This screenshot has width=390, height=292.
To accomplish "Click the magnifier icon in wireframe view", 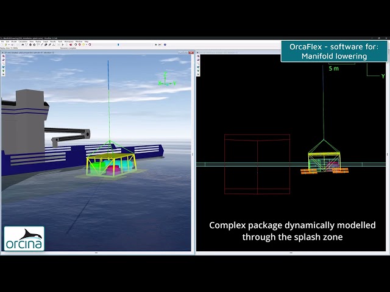I will click(x=198, y=63).
